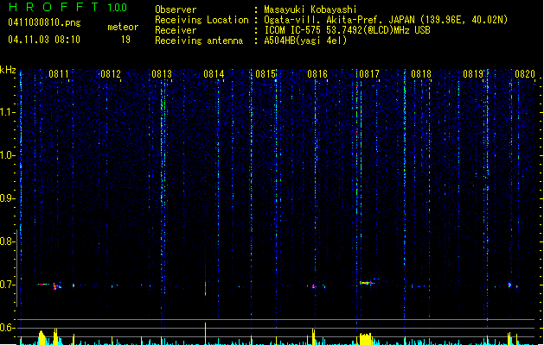Click the 0.8 kHz axis label
Viewport: 544px width, 345px height.
click(7, 241)
